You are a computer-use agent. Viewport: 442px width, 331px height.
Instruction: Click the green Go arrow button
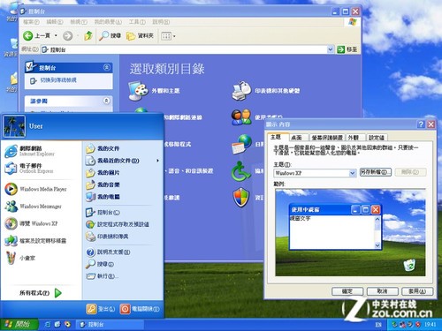[341, 49]
